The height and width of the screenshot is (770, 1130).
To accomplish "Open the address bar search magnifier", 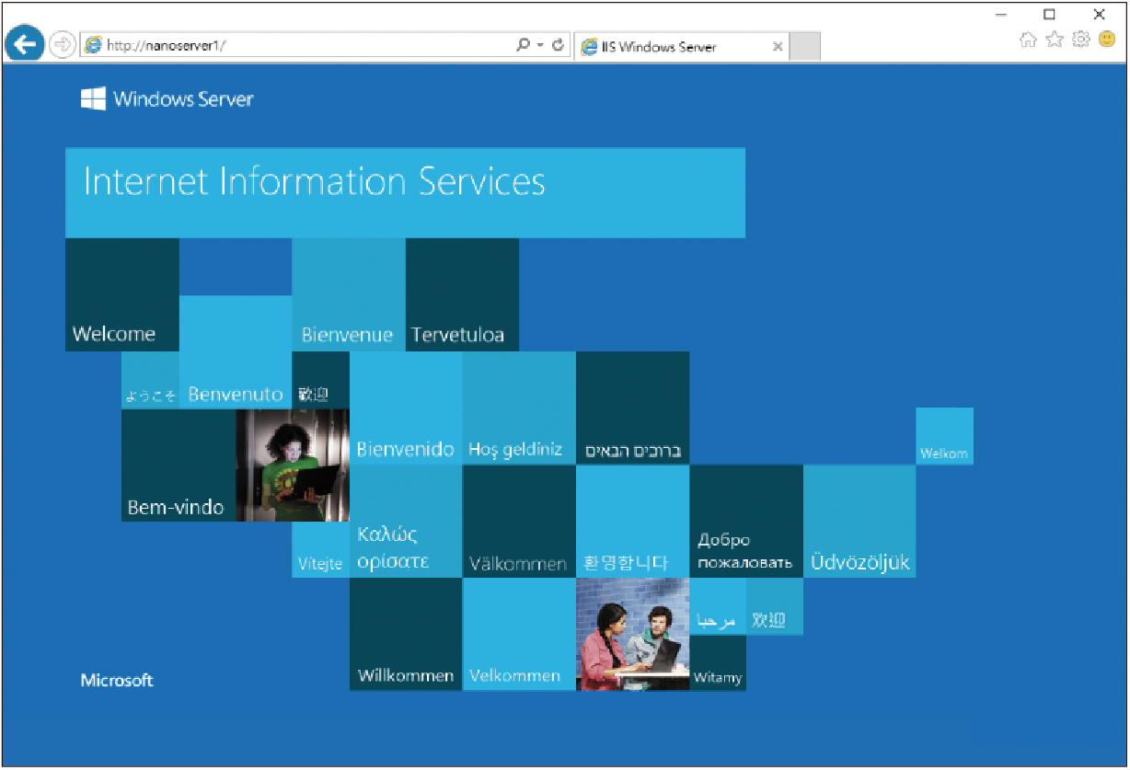I will point(523,44).
